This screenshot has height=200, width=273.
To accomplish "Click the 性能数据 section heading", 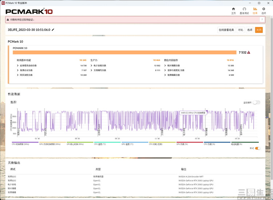I will 14,94.
